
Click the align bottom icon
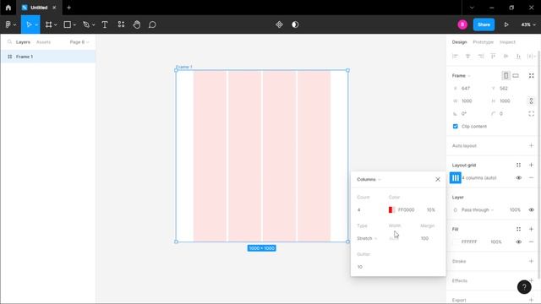518,57
